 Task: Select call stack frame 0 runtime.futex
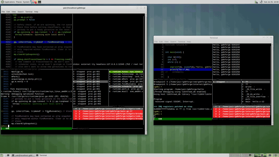tap(126, 72)
